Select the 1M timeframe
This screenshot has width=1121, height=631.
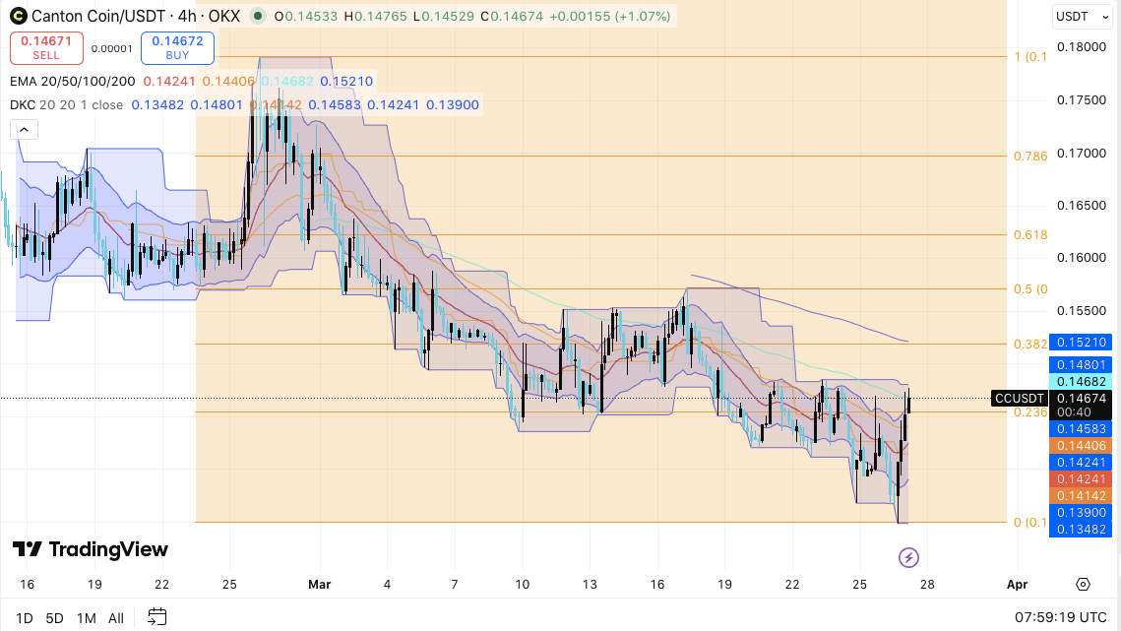point(87,617)
